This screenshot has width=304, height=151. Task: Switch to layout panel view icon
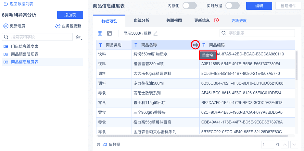tap(109, 33)
